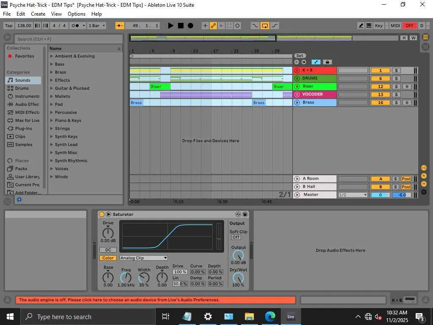Open the View menu
The image size is (433, 325).
[x=56, y=14]
